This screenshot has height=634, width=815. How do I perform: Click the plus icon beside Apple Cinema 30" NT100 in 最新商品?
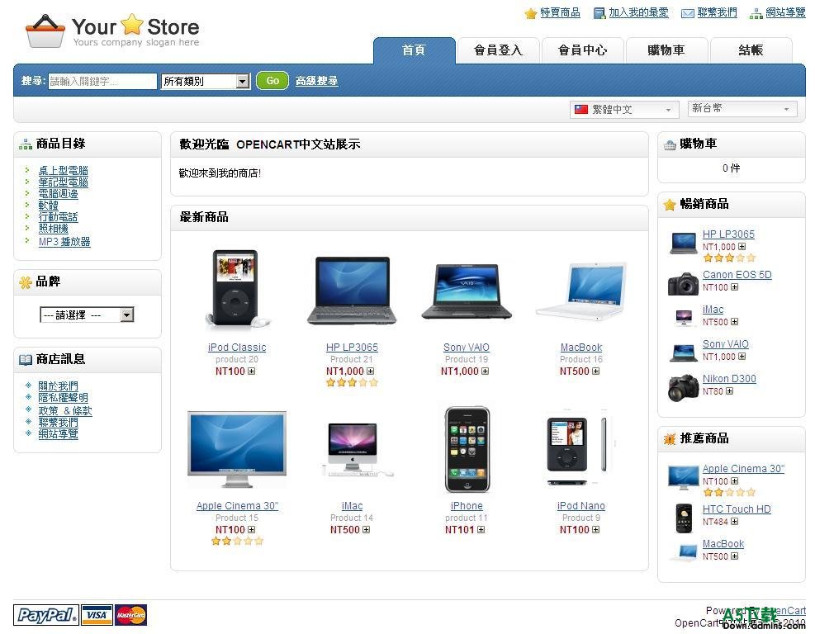pyautogui.click(x=252, y=529)
